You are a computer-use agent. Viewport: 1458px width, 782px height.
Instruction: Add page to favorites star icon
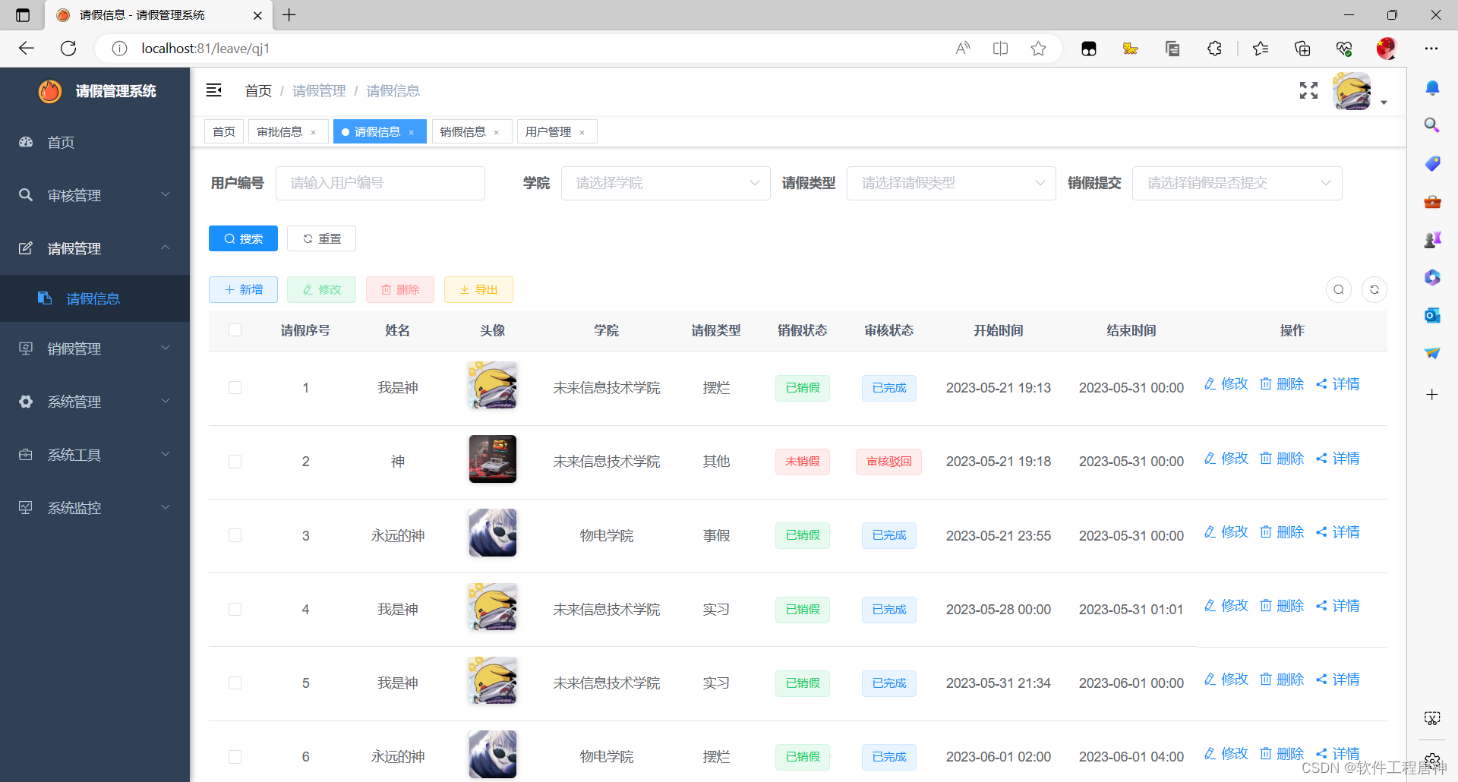pos(1038,49)
